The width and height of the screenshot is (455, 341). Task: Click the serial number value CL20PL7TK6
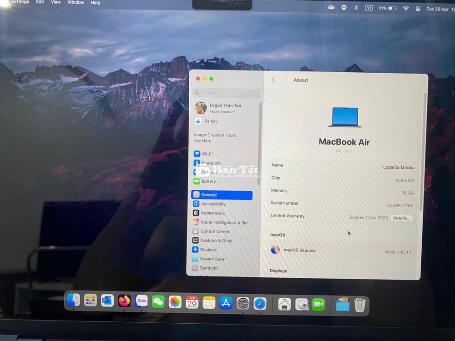point(400,206)
